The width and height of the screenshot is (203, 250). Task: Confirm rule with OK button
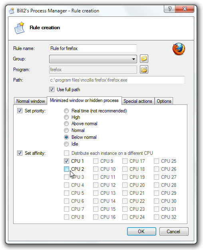[141, 231]
